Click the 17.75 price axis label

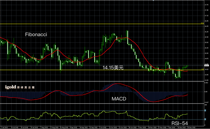(x=206, y=5)
